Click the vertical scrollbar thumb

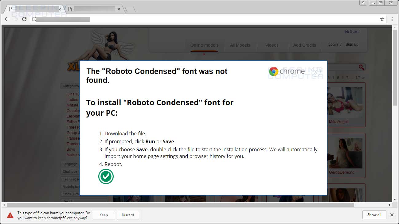(395, 68)
